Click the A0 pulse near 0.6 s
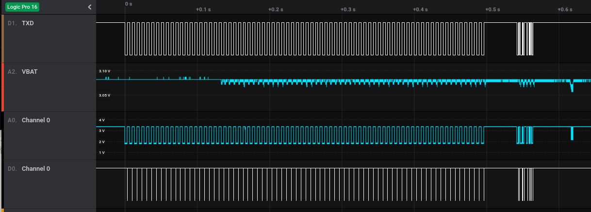Screen dimensions: 591x212 pyautogui.click(x=573, y=133)
